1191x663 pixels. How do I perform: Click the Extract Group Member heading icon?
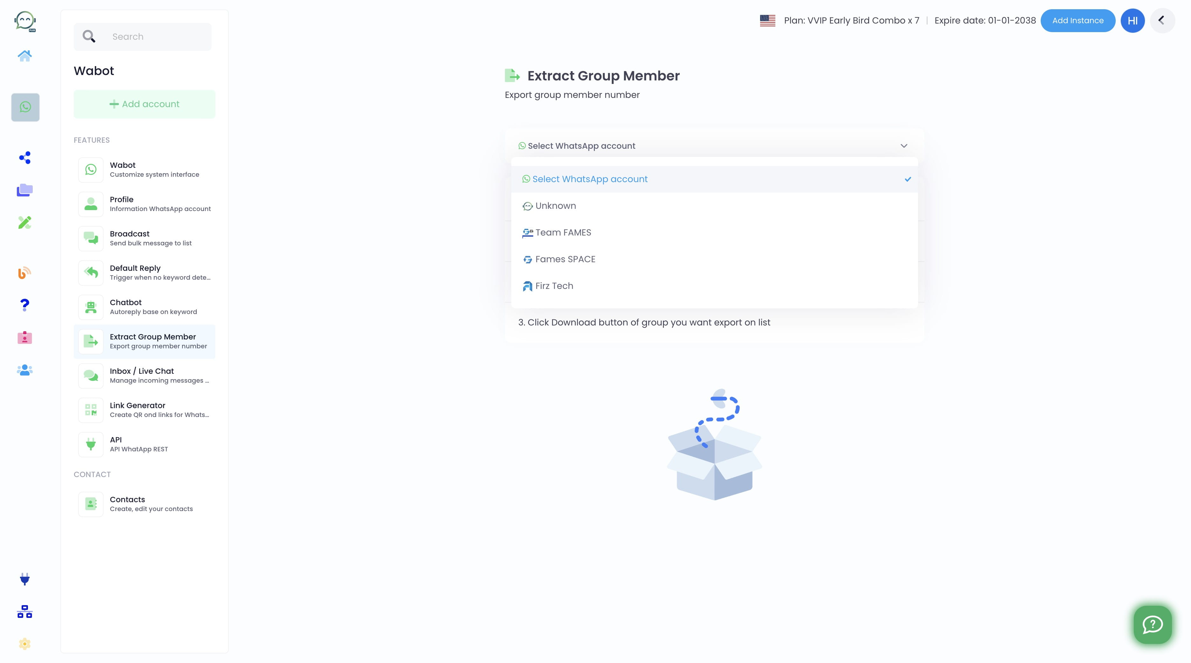[x=512, y=75]
